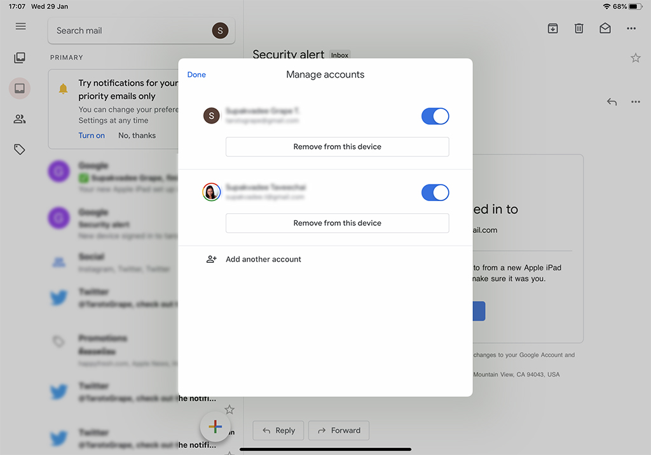The width and height of the screenshot is (651, 455).
Task: Toggle off the first account switch
Action: click(435, 116)
